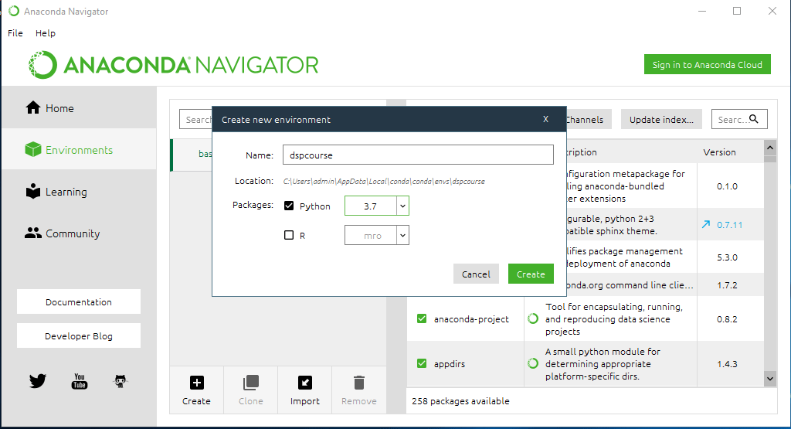This screenshot has width=791, height=429.
Task: Open the Learning section icon
Action: click(x=32, y=191)
